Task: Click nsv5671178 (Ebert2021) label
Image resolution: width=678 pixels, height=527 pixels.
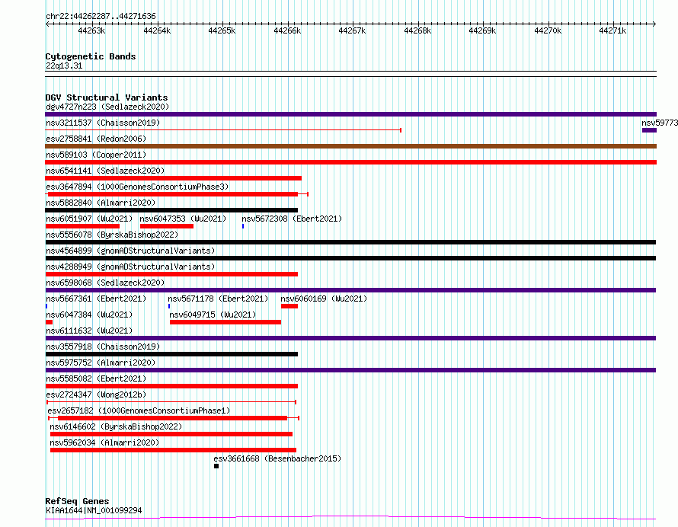Action: [218, 299]
